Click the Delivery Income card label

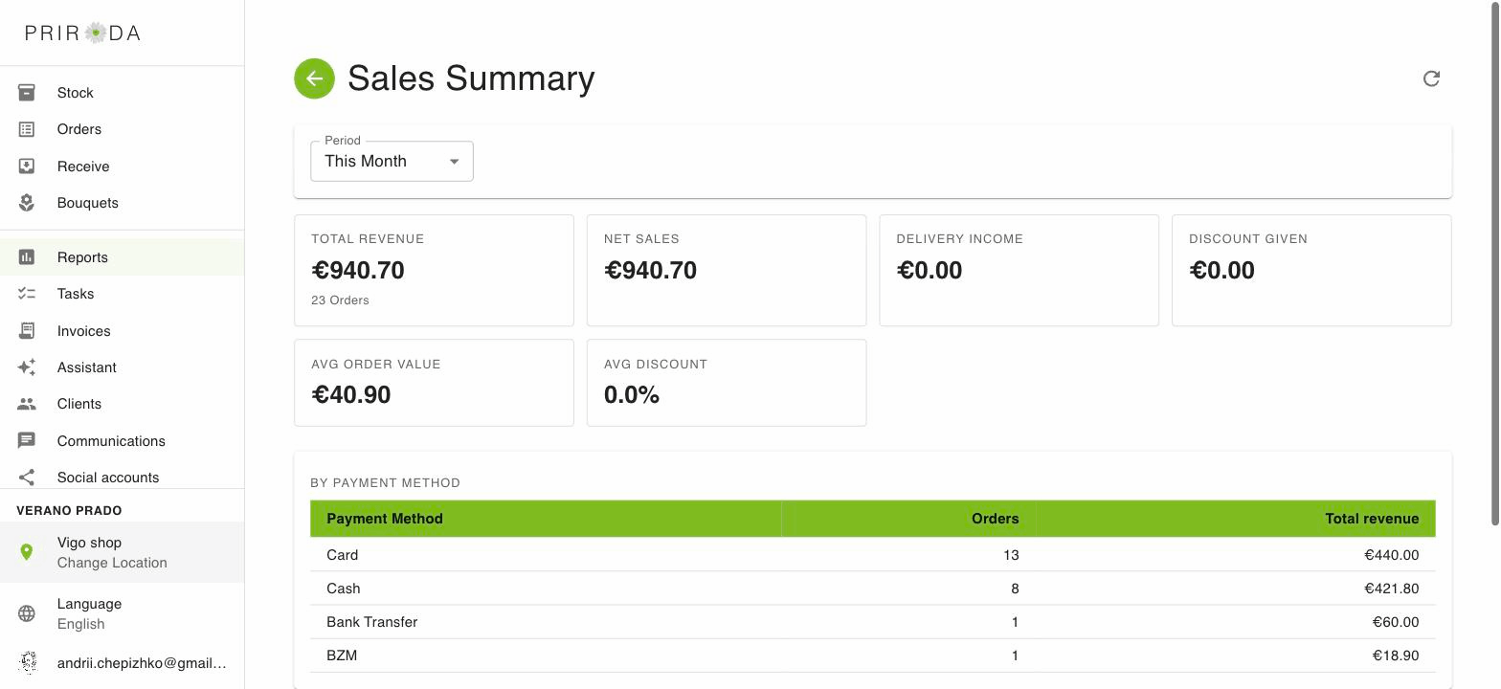point(959,239)
